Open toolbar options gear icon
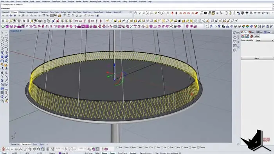This screenshot has width=274, height=154. (130, 12)
